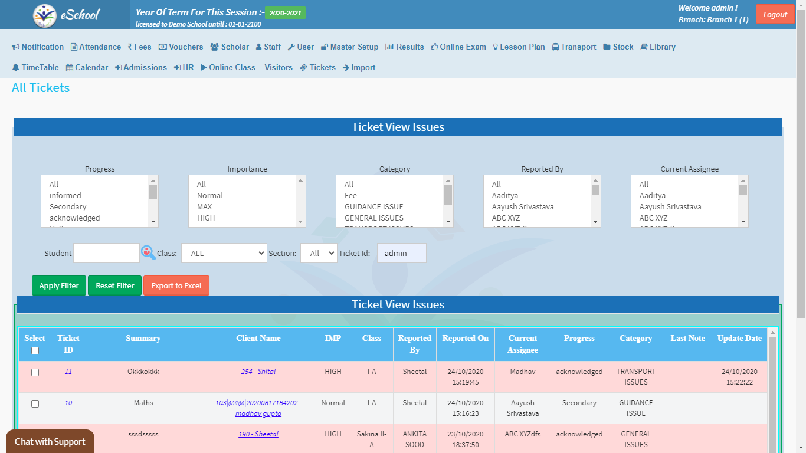Image resolution: width=806 pixels, height=453 pixels.
Task: Go to the Online Exam menu
Action: [458, 47]
